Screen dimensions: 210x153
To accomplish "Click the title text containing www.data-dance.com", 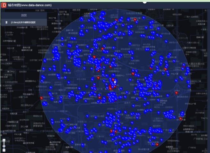I will pos(29,5).
